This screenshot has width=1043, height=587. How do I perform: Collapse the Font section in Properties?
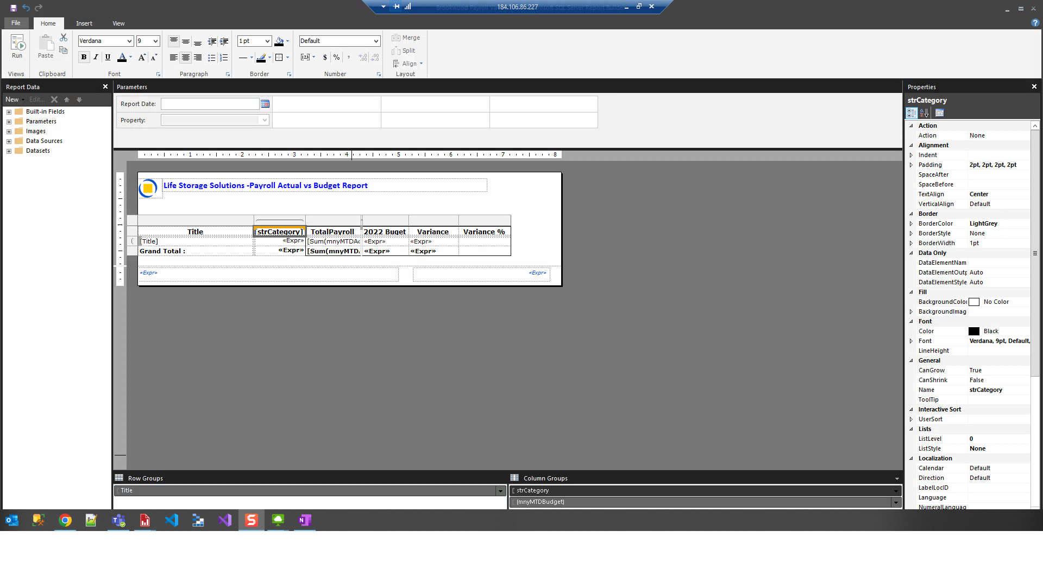click(912, 321)
